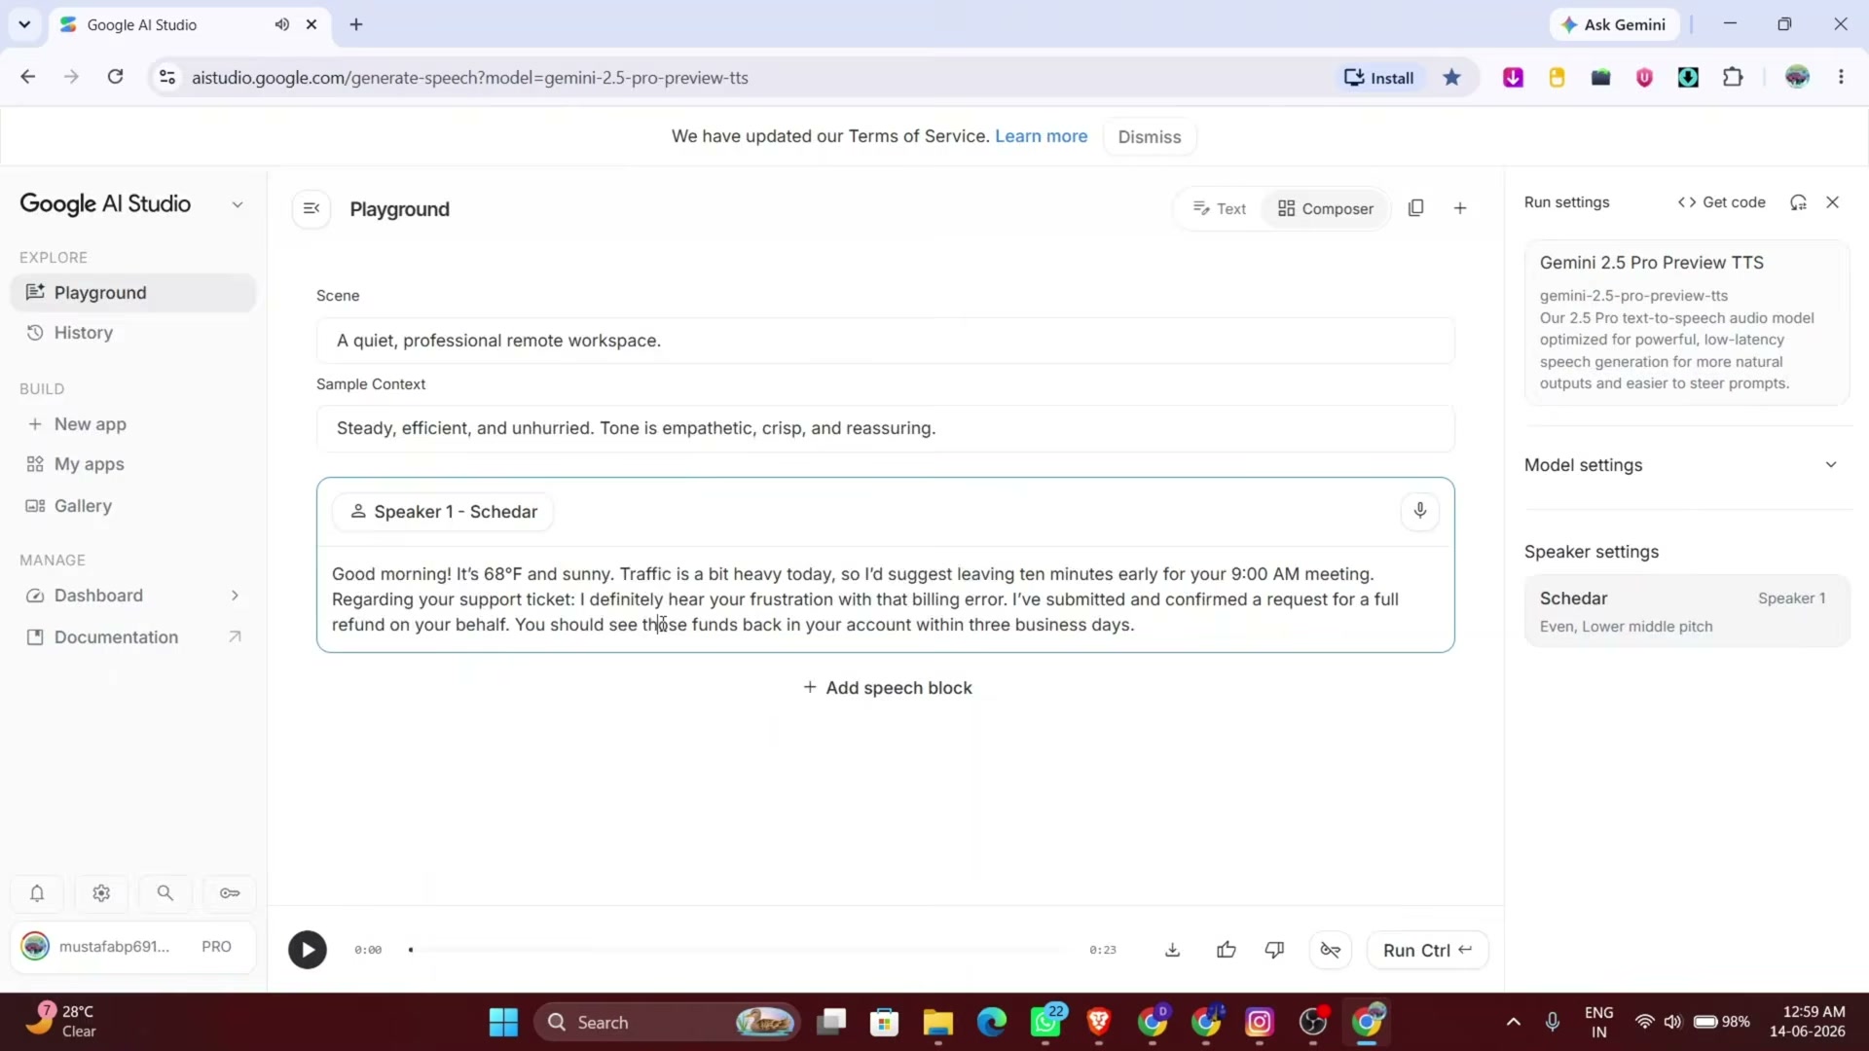Click the copy icon beside Composer
The height and width of the screenshot is (1051, 1869).
point(1416,208)
